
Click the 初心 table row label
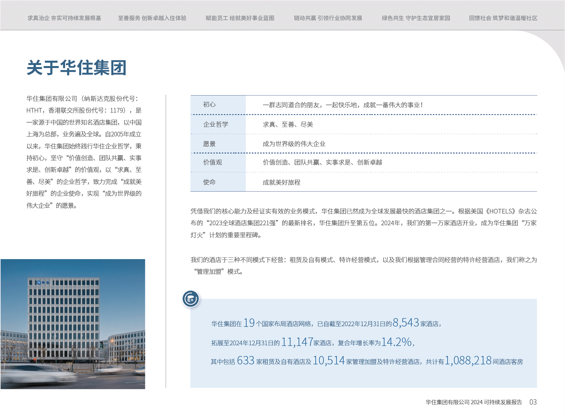tap(209, 105)
